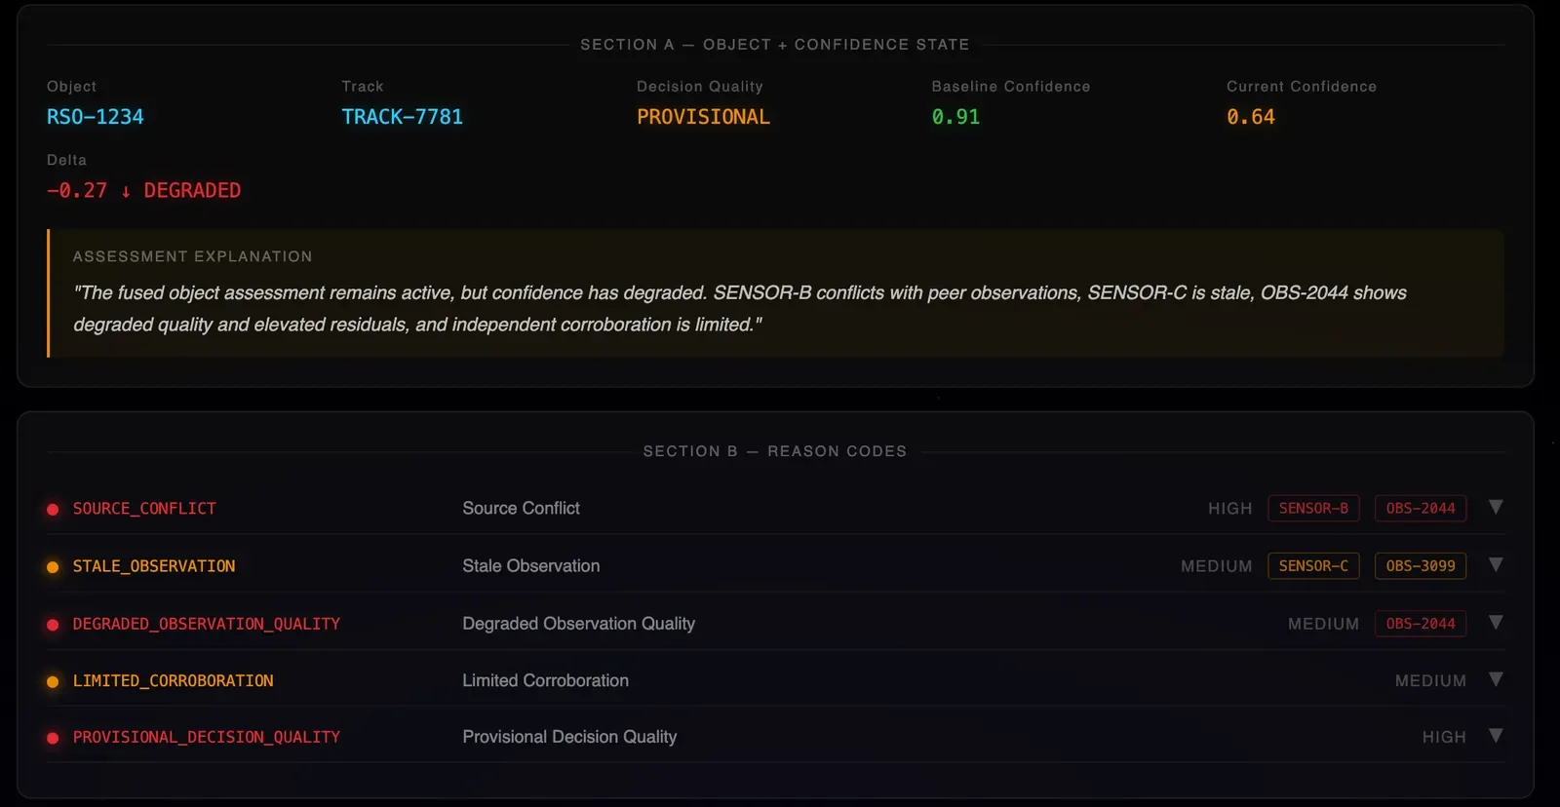
Task: Click the SOURCE_CONFLICT reason code
Action: point(144,509)
